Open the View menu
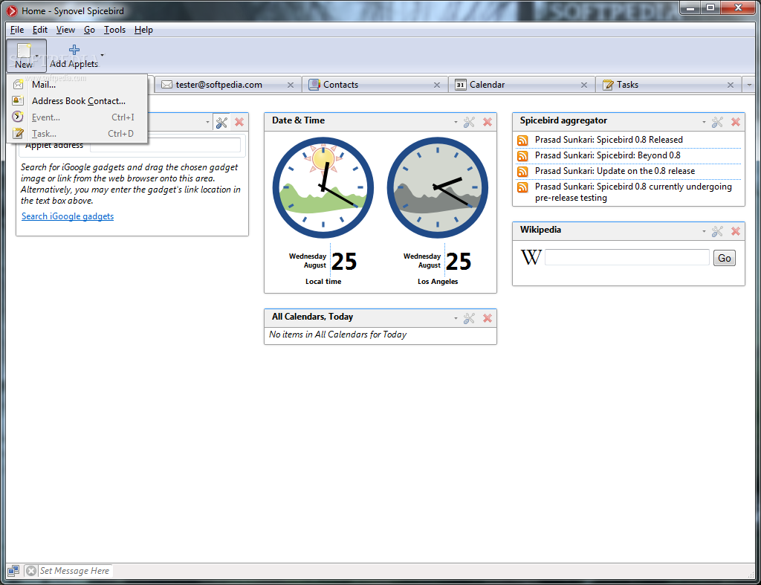The image size is (761, 585). pyautogui.click(x=65, y=30)
